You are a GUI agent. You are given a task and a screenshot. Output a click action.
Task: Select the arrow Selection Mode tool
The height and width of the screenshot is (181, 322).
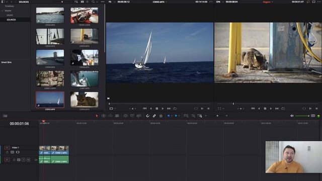(97, 116)
